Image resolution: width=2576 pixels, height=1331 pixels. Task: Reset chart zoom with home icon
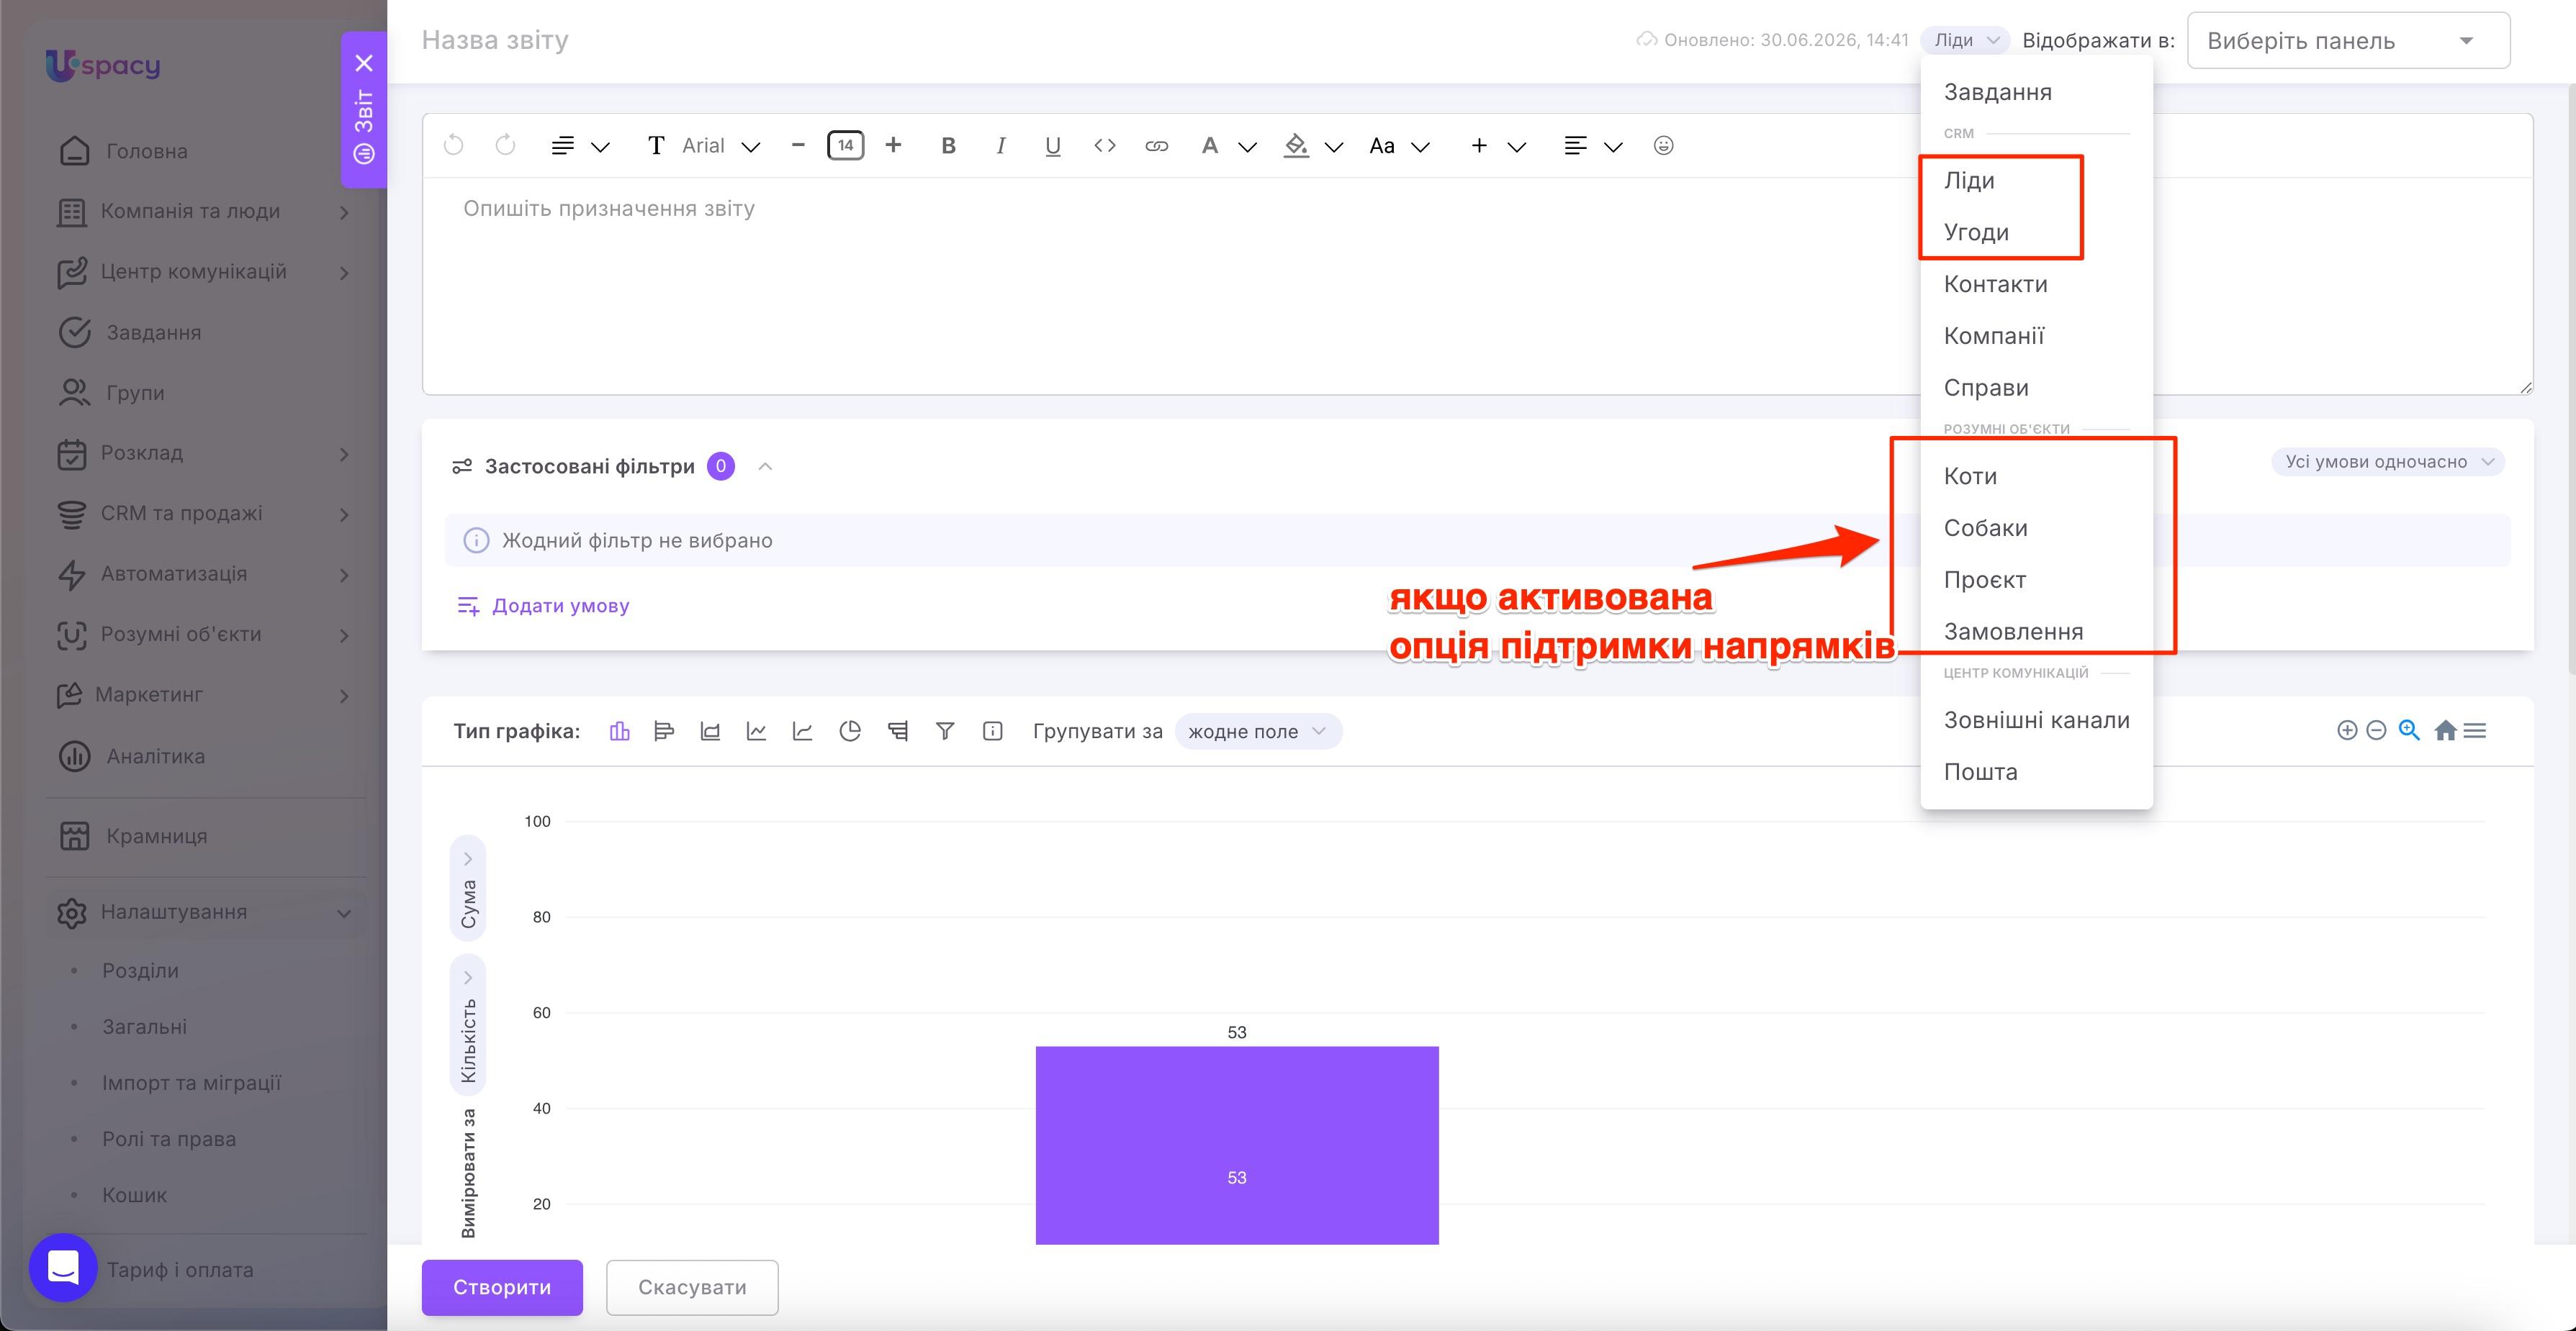pyautogui.click(x=2445, y=730)
